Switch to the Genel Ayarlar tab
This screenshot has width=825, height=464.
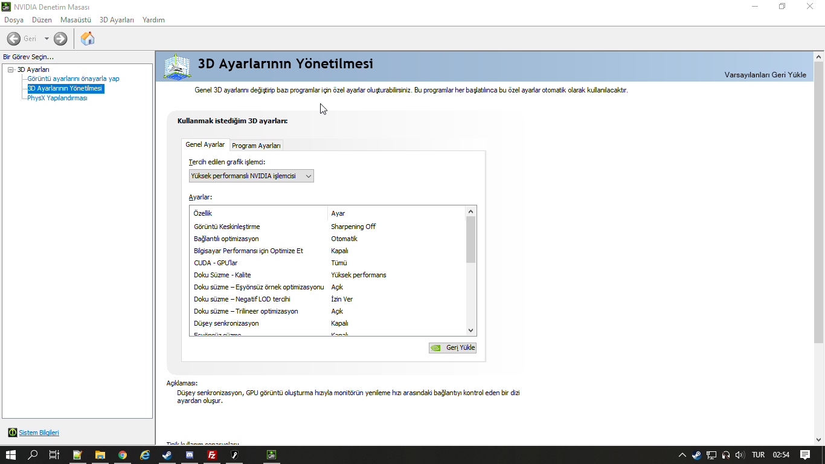tap(205, 145)
